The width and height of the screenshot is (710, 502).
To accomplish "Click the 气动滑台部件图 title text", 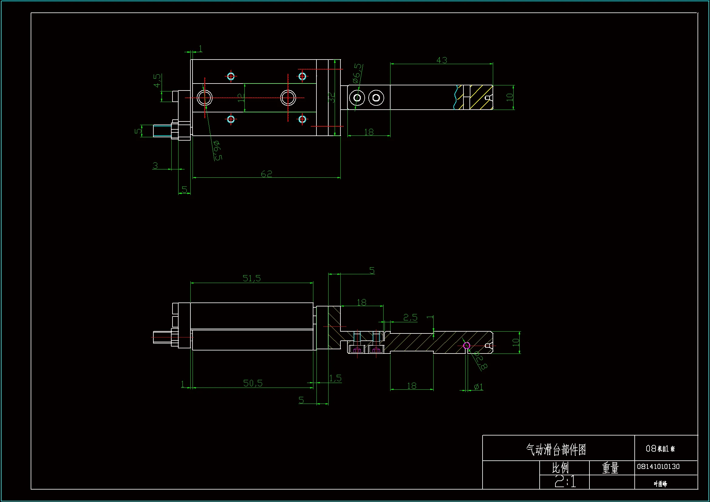I will (556, 449).
